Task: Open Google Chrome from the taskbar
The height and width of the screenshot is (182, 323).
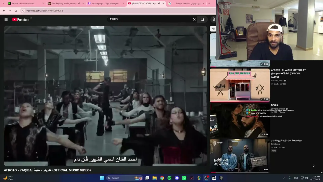Action: point(162,178)
